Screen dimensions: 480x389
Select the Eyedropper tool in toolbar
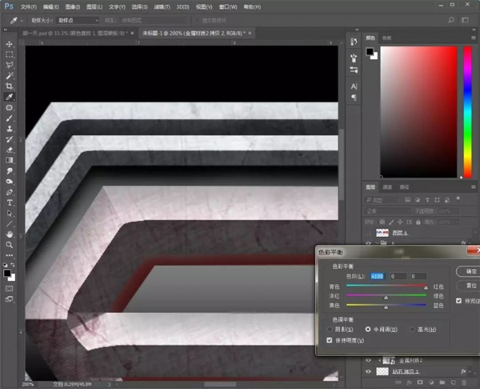click(x=10, y=97)
